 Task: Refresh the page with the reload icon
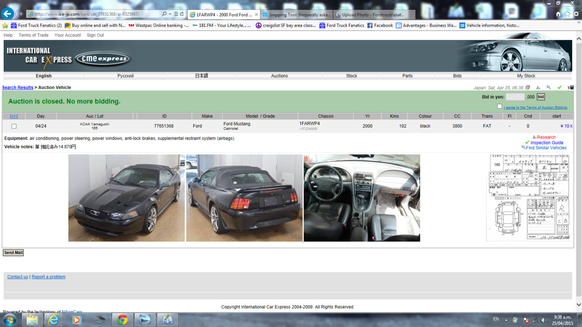point(182,14)
